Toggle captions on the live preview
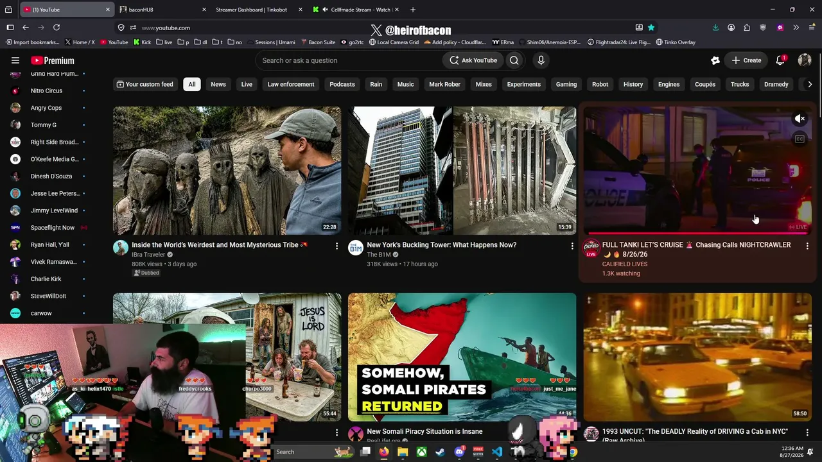Viewport: 822px width, 462px height. (x=800, y=139)
